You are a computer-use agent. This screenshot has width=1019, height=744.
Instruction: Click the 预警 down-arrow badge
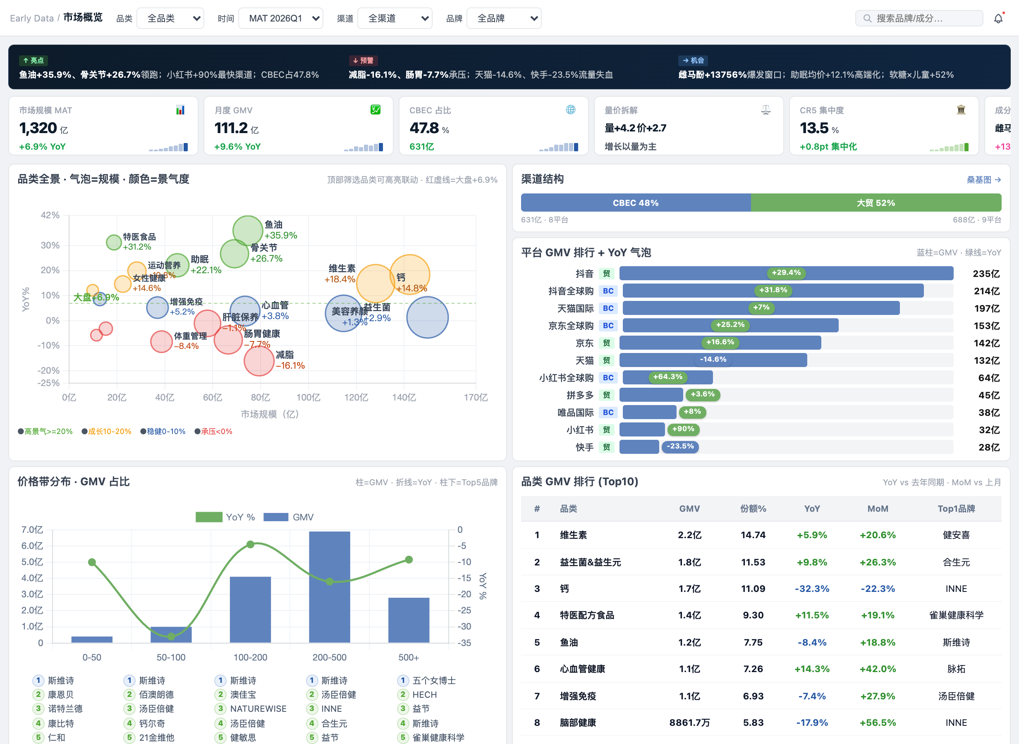pyautogui.click(x=363, y=60)
